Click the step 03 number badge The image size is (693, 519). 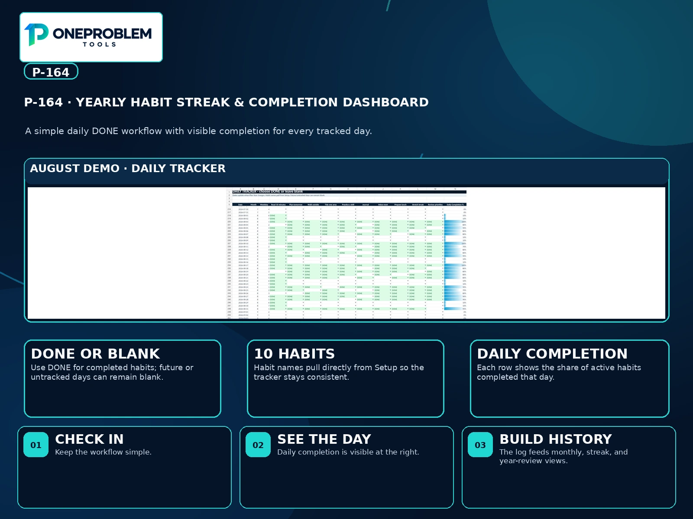tap(480, 445)
